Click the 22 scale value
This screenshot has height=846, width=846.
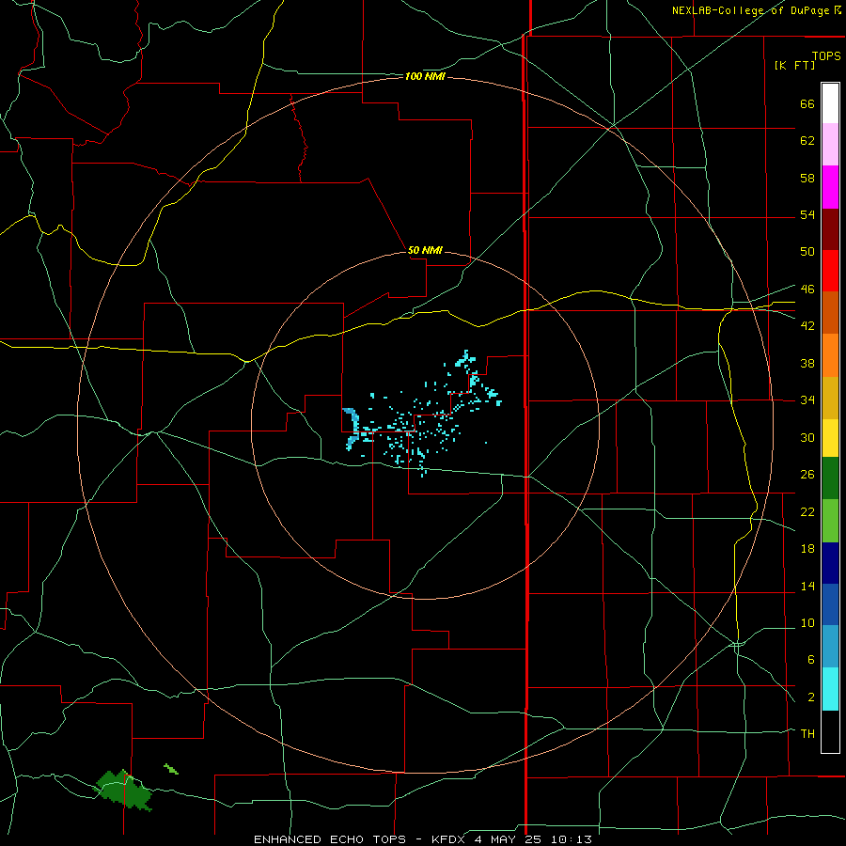(x=807, y=511)
